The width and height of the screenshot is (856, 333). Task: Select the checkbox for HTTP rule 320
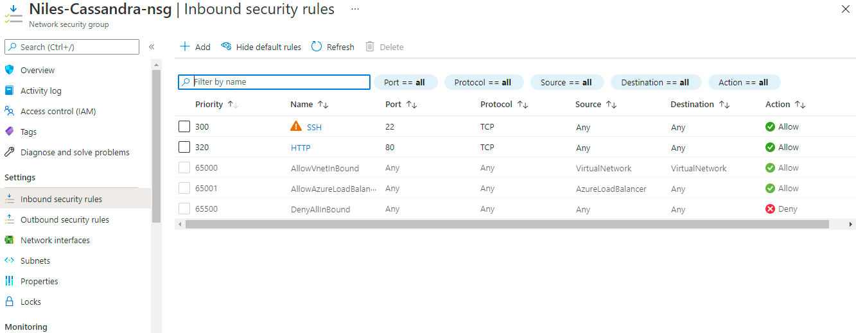coord(184,148)
